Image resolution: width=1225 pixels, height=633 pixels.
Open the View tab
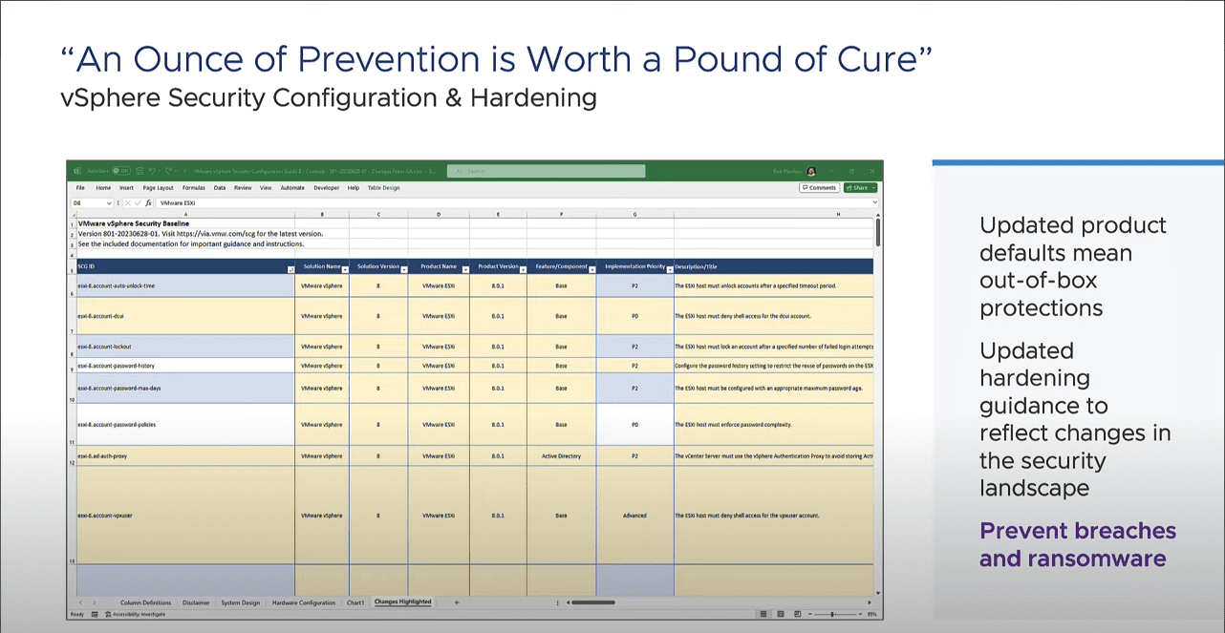[266, 188]
